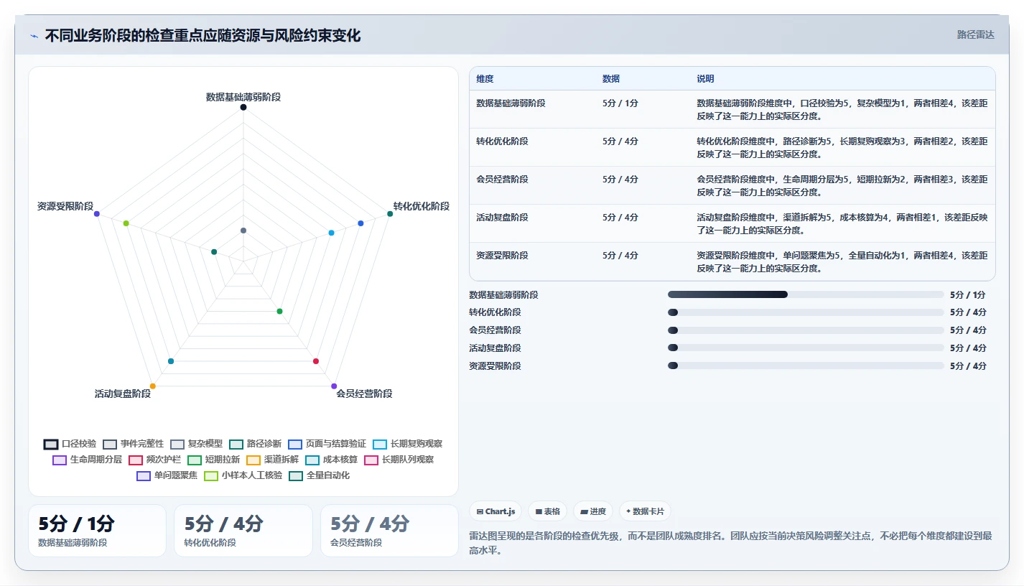Viewport: 1024px width, 586px height.
Task: Toggle visibility of the 全量自动化 series
Action: (x=319, y=475)
